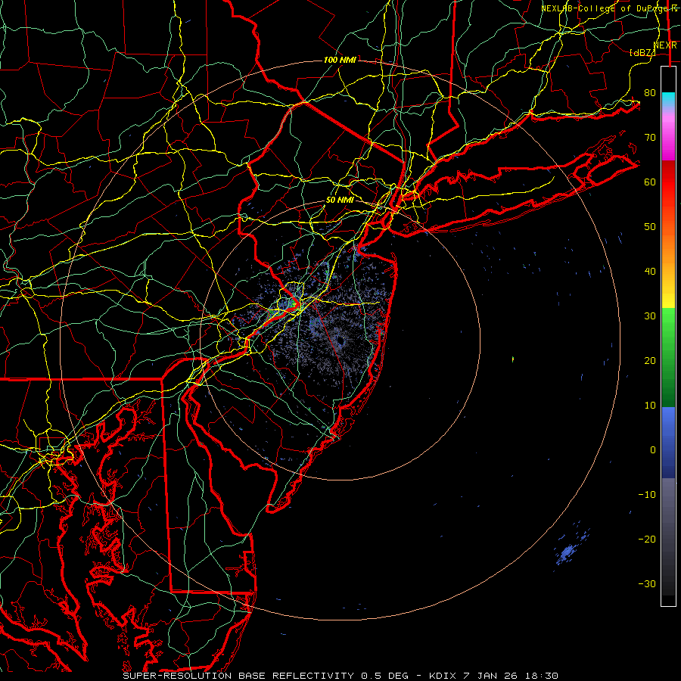
Task: Pick the cyan segment atop the color scale
Action: (x=668, y=99)
